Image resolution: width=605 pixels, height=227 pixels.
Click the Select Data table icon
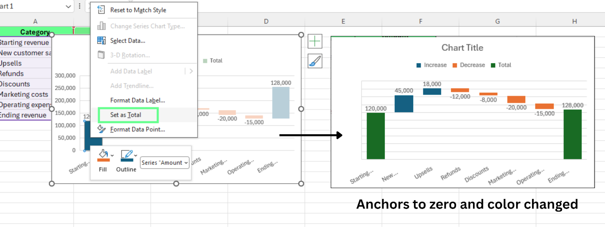(x=101, y=40)
